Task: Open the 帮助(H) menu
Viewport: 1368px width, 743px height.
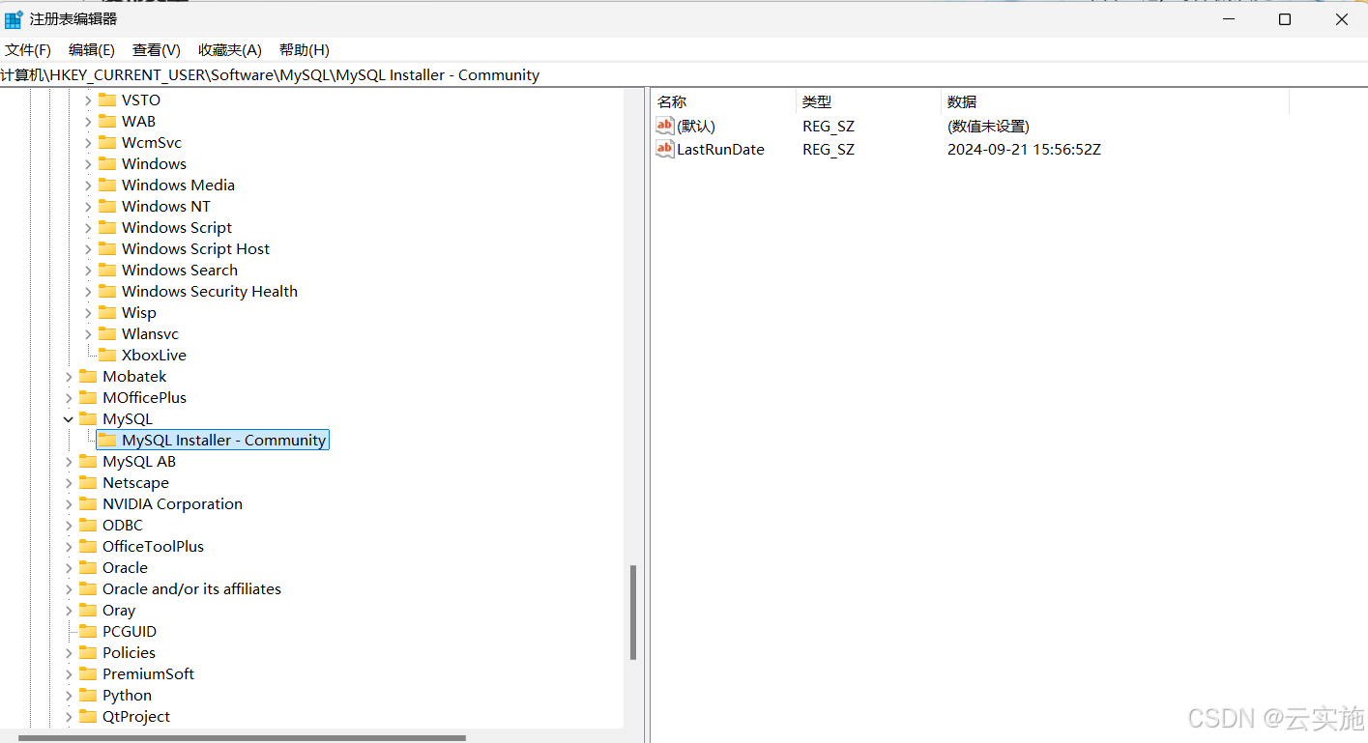Action: (x=305, y=50)
